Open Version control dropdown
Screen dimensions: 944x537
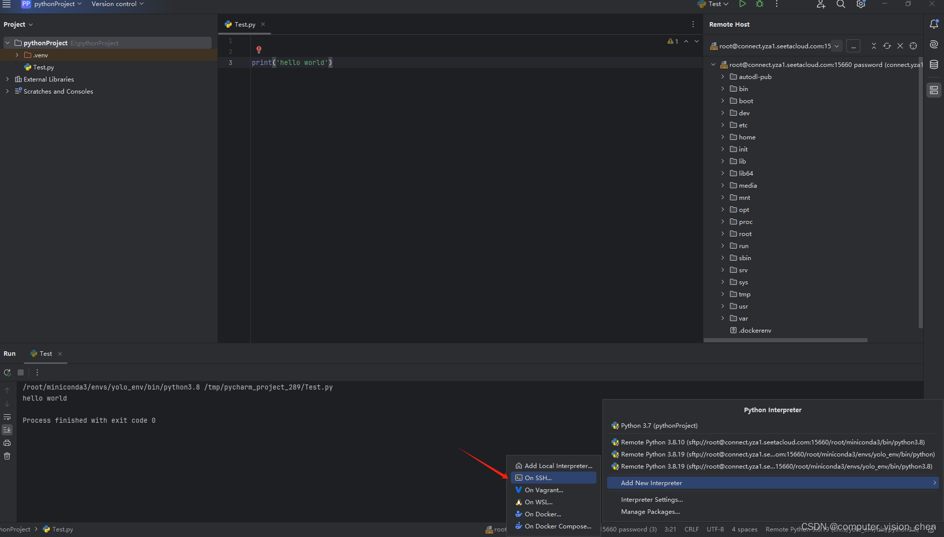117,4
